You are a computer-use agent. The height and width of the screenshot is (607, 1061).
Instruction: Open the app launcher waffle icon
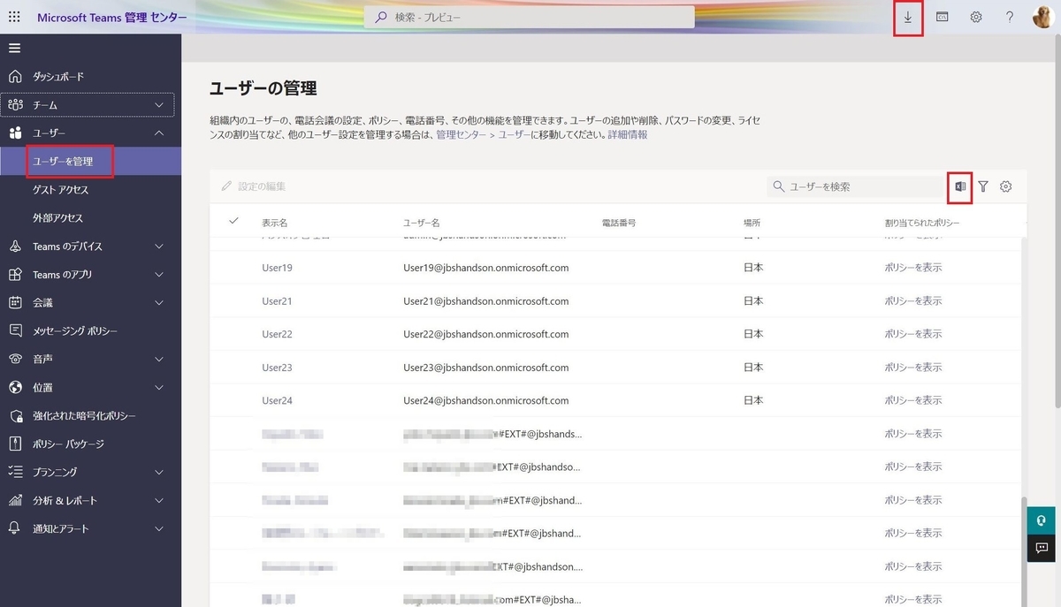click(15, 17)
